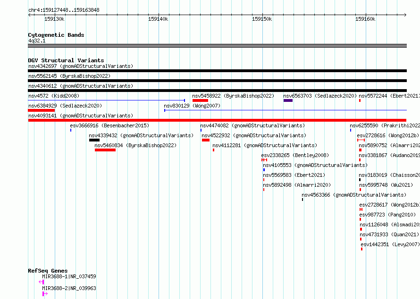Screen dimensions: 420x299
Task: Click the nsv4339432 black variant bar
Action: point(94,140)
